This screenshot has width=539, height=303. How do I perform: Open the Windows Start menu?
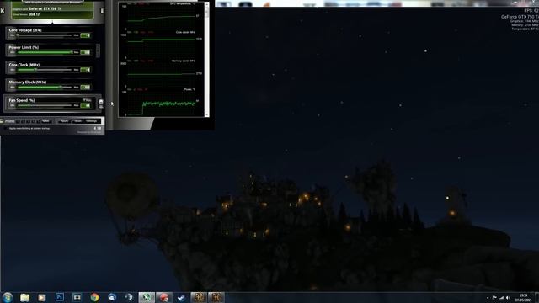pos(8,297)
